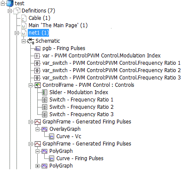Select the collapsed 'PolyGraph' label
The height and width of the screenshot is (171, 183).
(61, 166)
